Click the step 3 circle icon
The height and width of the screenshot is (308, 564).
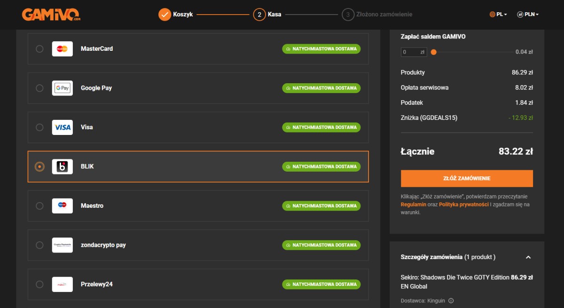click(348, 15)
